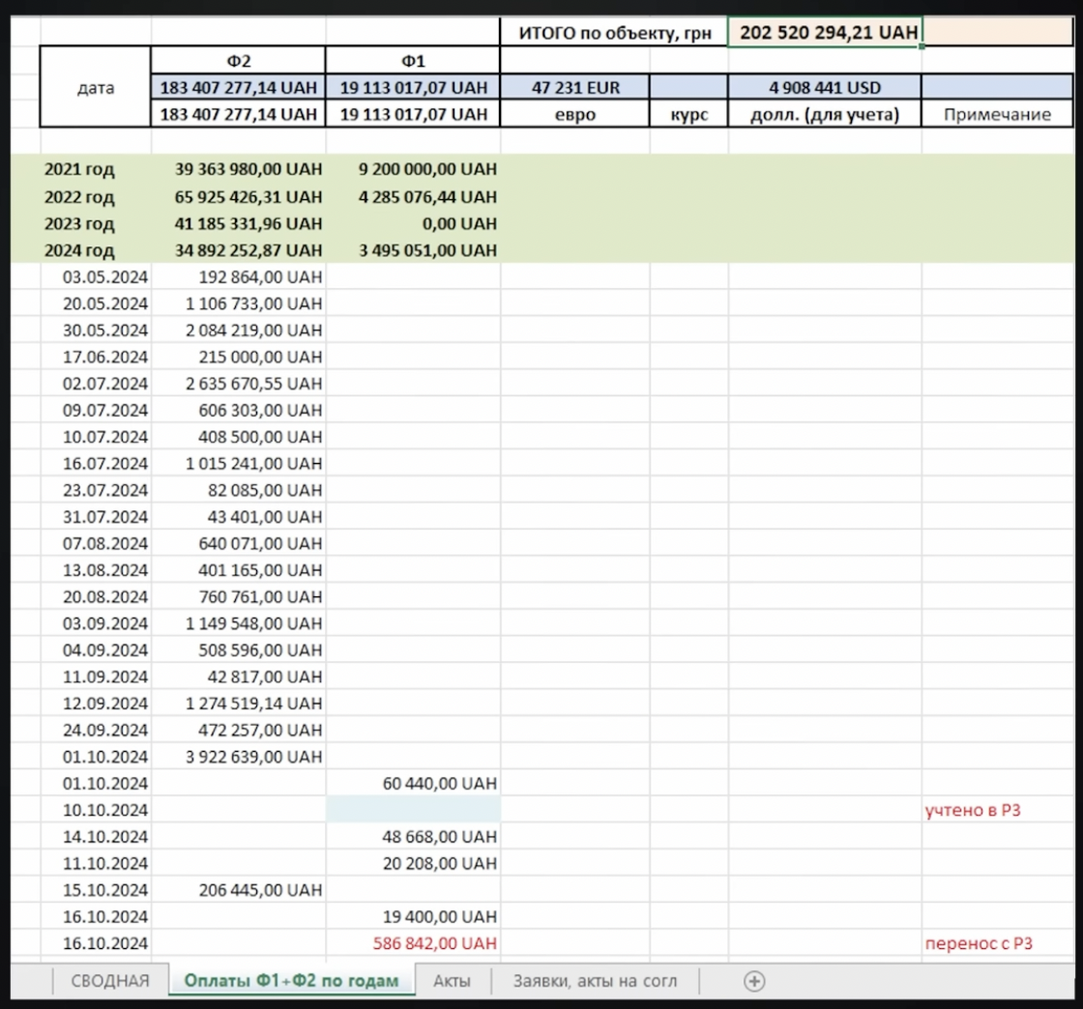Click the red note перенос с Р3

[979, 943]
